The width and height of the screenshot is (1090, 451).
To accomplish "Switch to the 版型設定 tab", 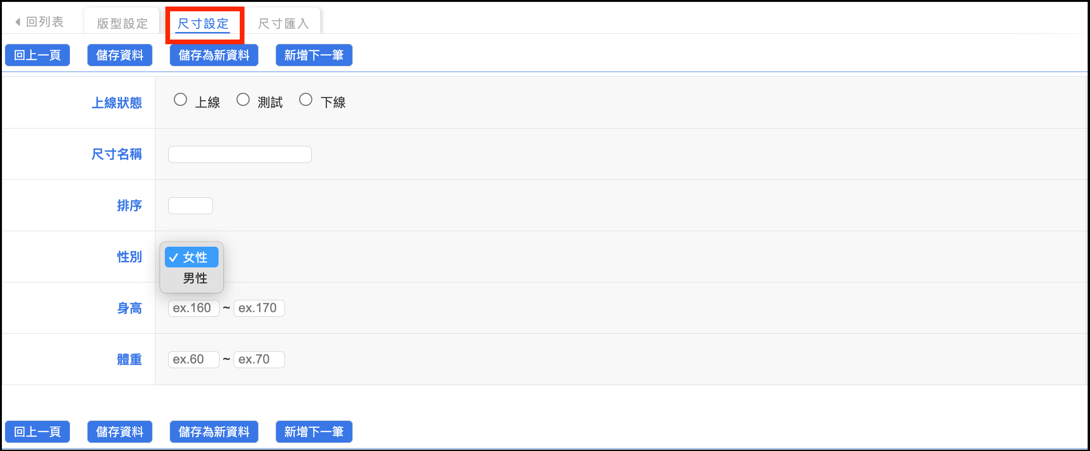I will tap(122, 24).
